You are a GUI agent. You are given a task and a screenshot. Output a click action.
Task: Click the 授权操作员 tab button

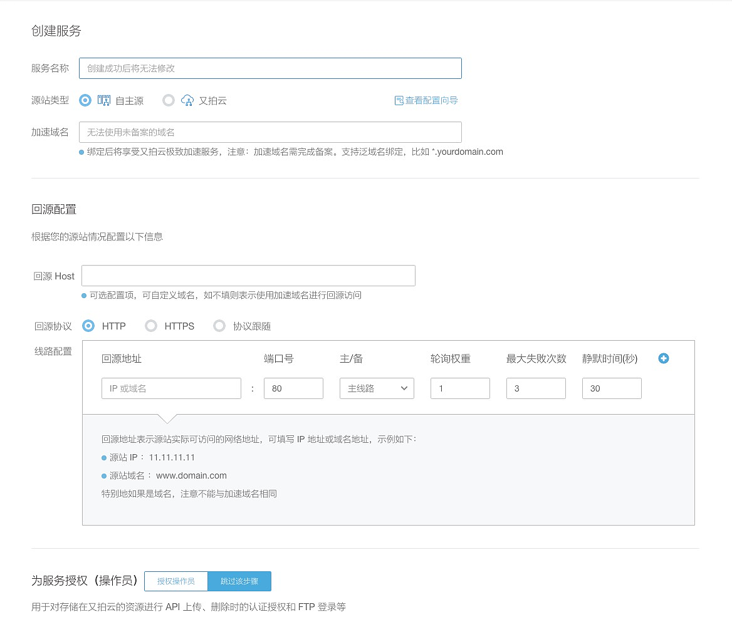pyautogui.click(x=176, y=581)
